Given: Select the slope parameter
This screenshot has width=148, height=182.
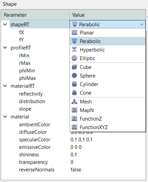Looking at the screenshot, I should [x=25, y=109].
